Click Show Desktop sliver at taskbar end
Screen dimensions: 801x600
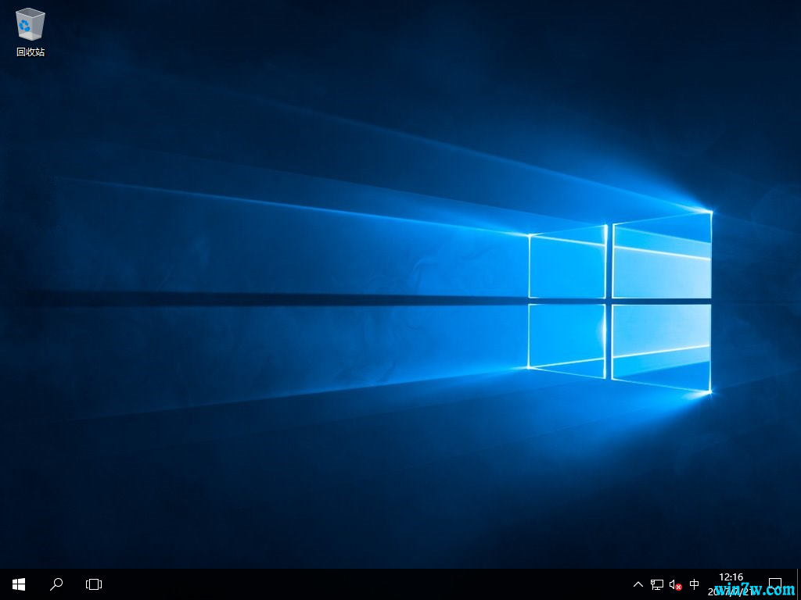799,584
